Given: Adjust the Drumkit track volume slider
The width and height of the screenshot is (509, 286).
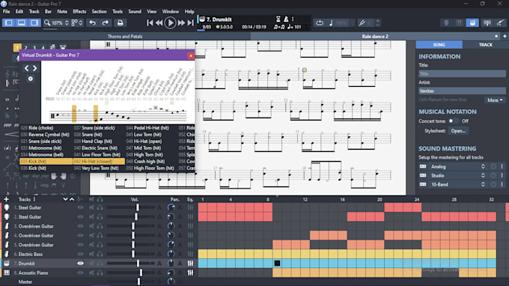Looking at the screenshot, I should pyautogui.click(x=138, y=264).
